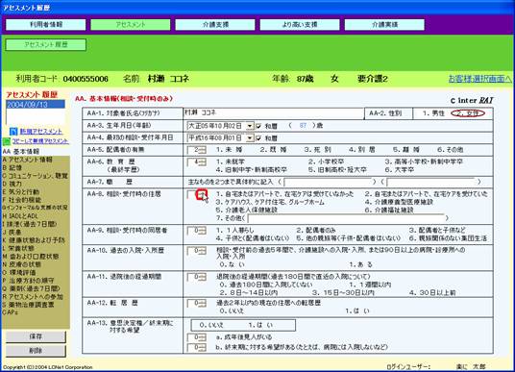Screen dimensions: 515x372
Task: Open the AA-5 配偶者の有無 value selector
Action: pos(197,150)
